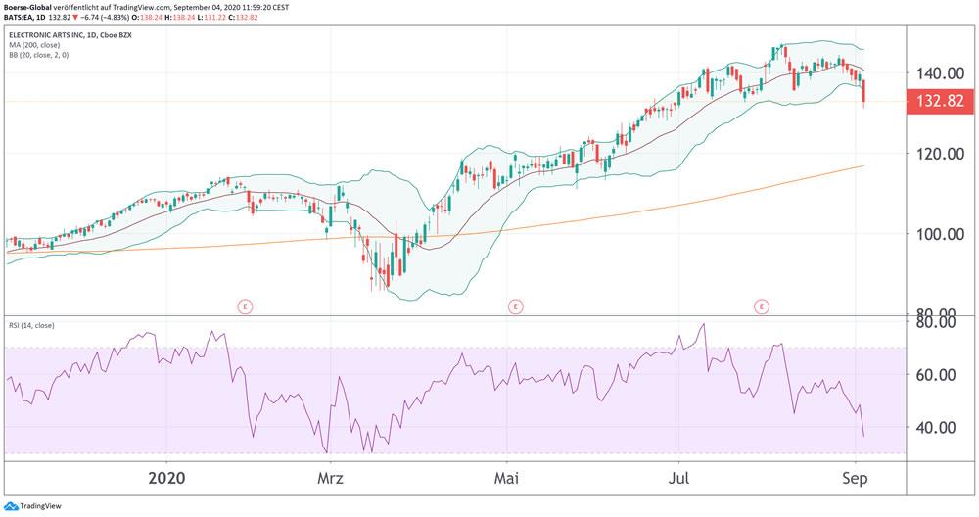Screen dimensions: 979x517
Task: Click the TradingView cloud logo icon
Action: pyautogui.click(x=11, y=506)
